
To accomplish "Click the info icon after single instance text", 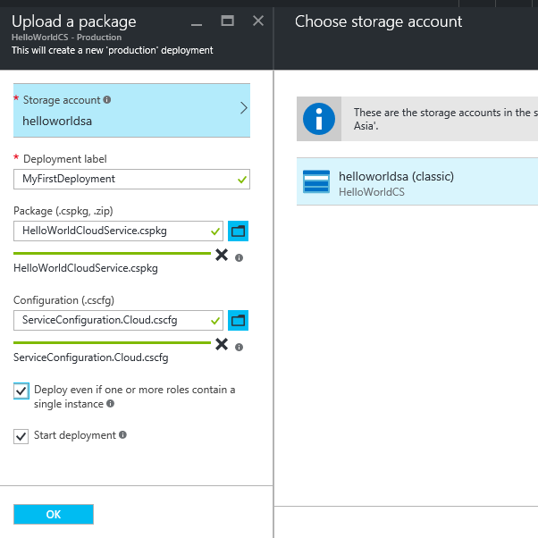I will pyautogui.click(x=110, y=404).
